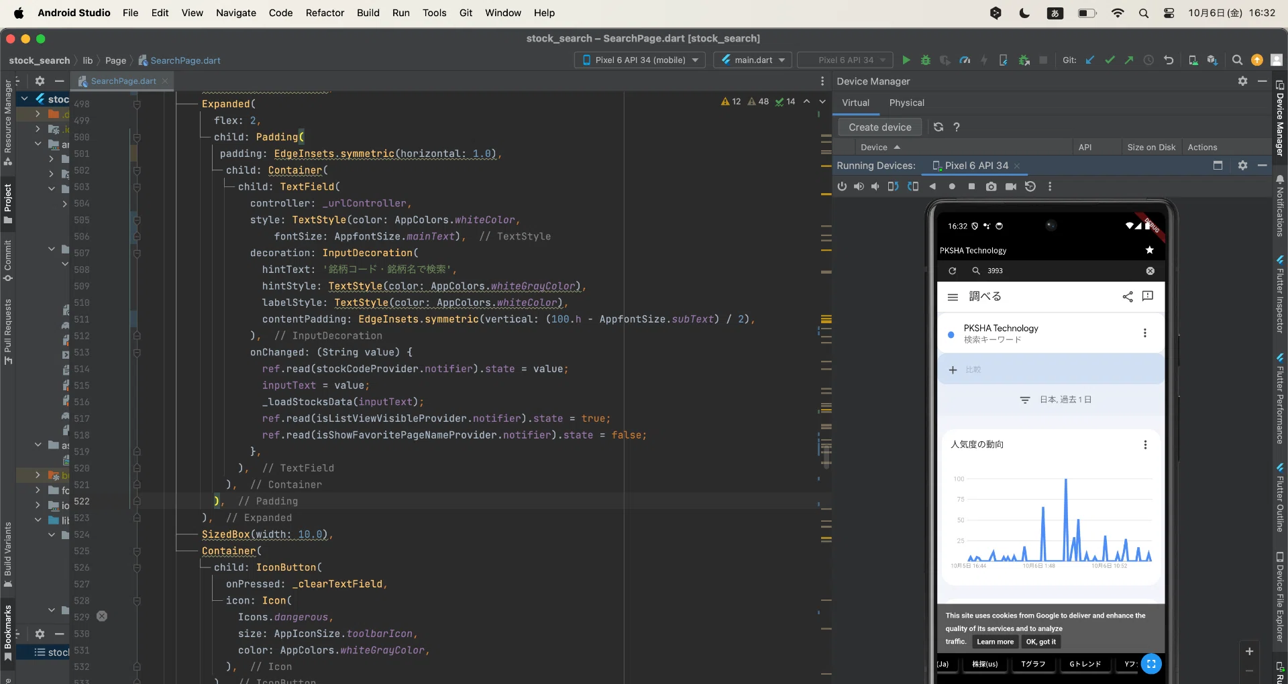
Task: Start emulator screen recording video icon
Action: pos(1011,186)
